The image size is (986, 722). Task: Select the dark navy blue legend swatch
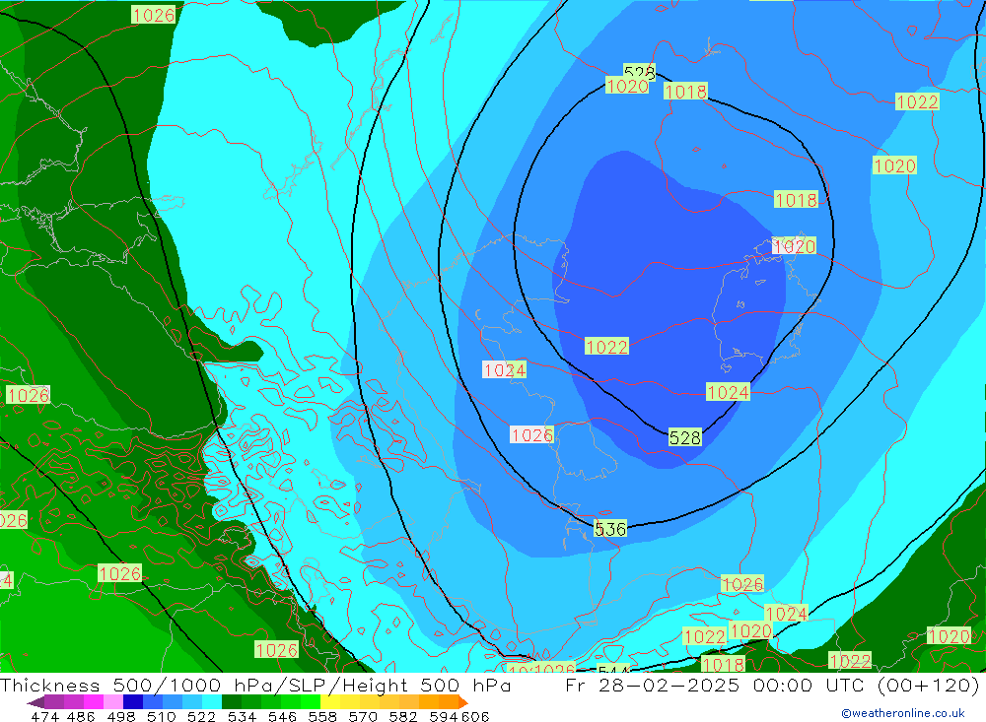click(x=133, y=701)
